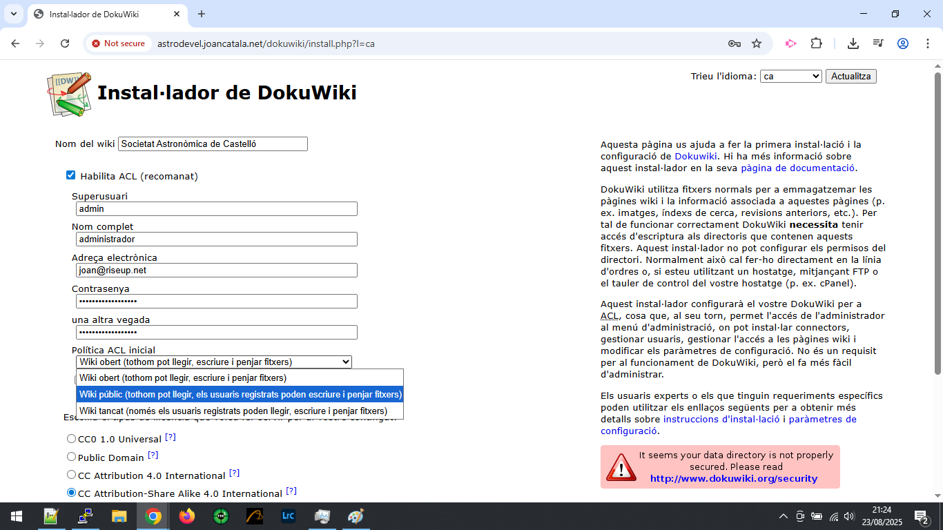943x530 pixels.
Task: Show hidden system tray icons
Action: (783, 516)
